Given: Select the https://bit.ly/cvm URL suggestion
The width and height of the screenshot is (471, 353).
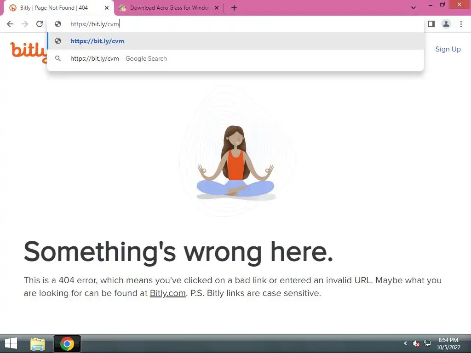Looking at the screenshot, I should tap(235, 41).
